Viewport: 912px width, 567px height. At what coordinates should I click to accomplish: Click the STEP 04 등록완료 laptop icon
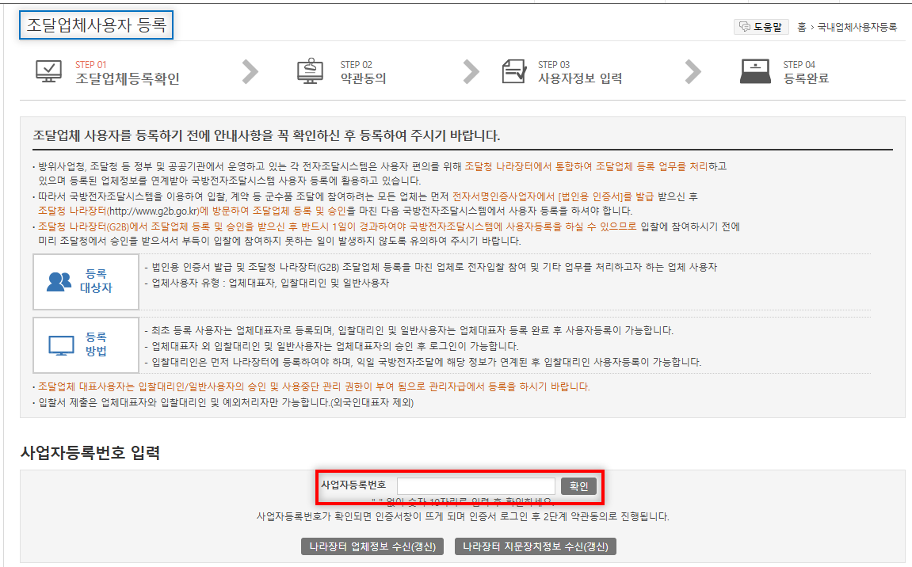pyautogui.click(x=755, y=70)
